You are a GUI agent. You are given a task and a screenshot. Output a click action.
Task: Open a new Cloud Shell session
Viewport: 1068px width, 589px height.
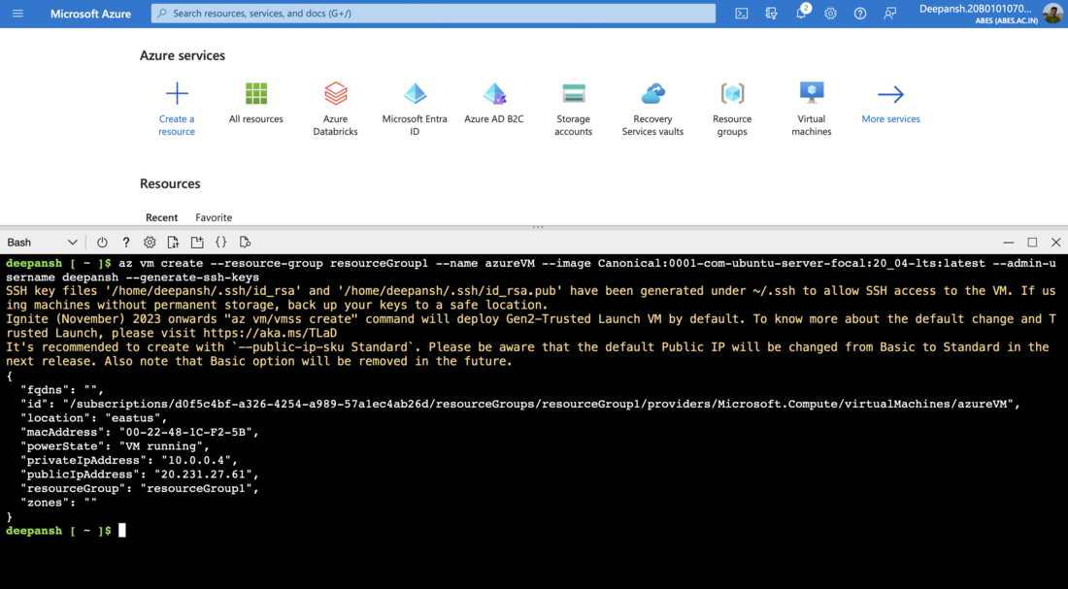[x=197, y=243]
